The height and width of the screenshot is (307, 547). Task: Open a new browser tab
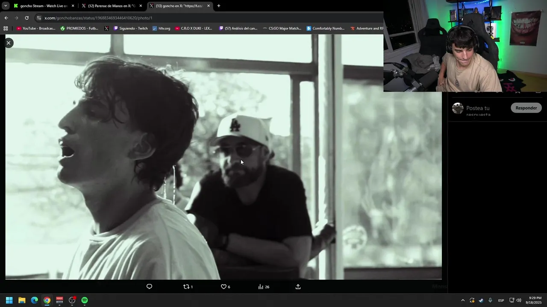219,6
